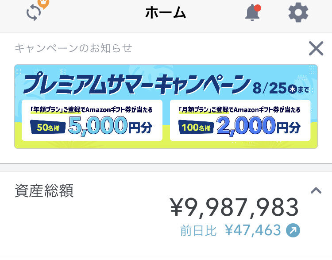Tap the red unread dot on bell

[x=258, y=8]
